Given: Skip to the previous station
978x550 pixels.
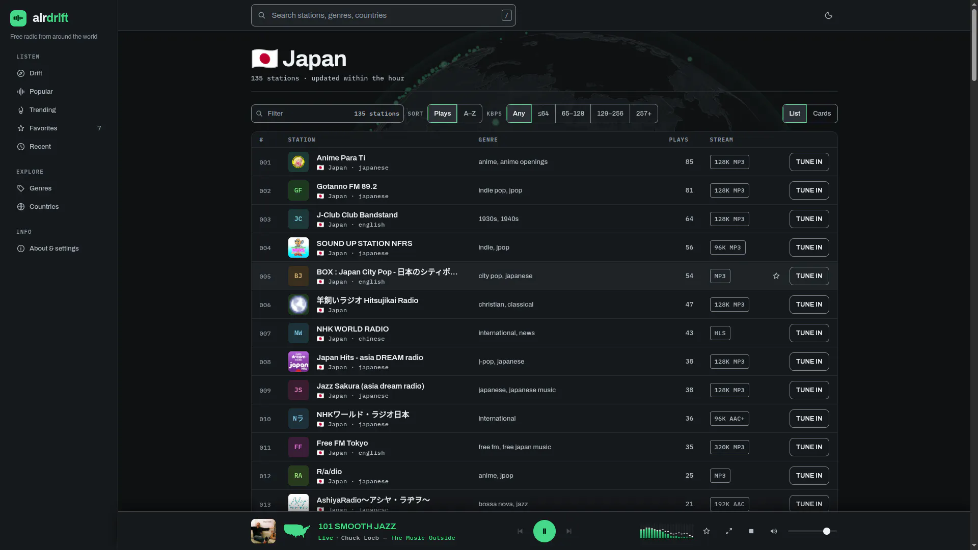Looking at the screenshot, I should tap(520, 531).
